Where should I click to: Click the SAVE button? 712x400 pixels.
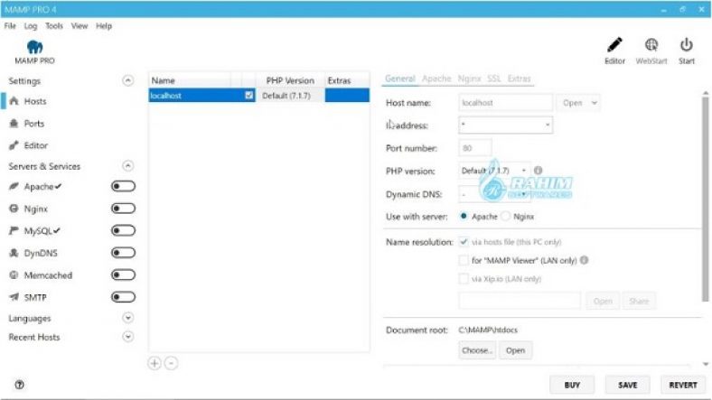pos(628,385)
